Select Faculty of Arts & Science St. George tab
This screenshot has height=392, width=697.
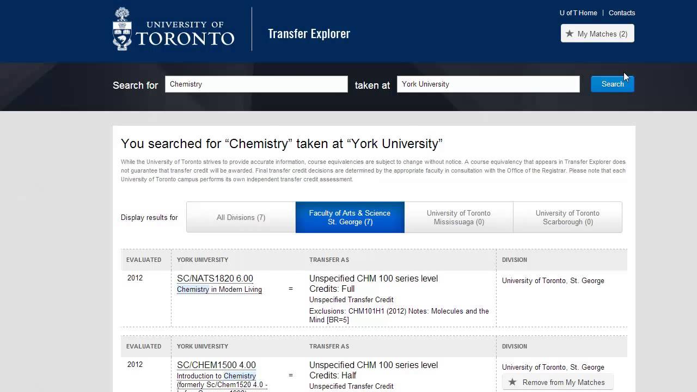coord(350,217)
